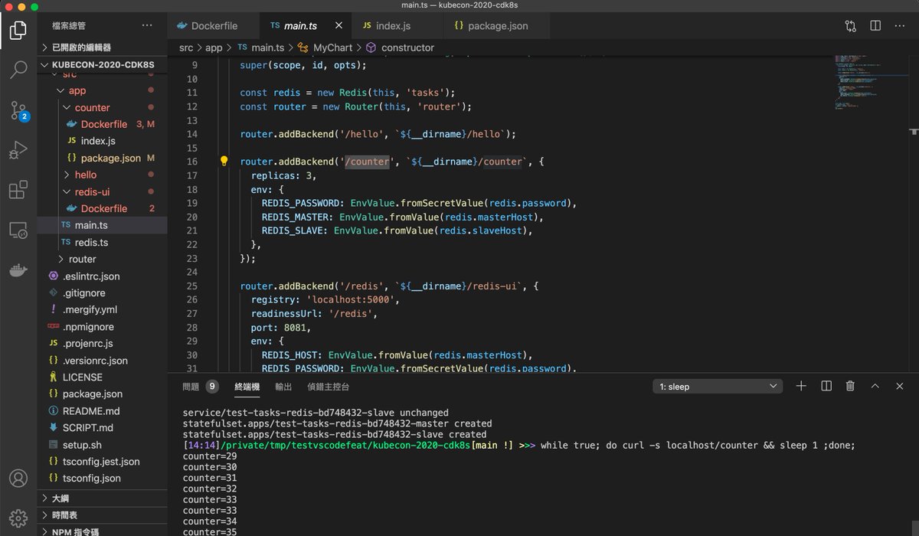Open the Output tab (輸出)
The width and height of the screenshot is (919, 536).
click(x=283, y=387)
